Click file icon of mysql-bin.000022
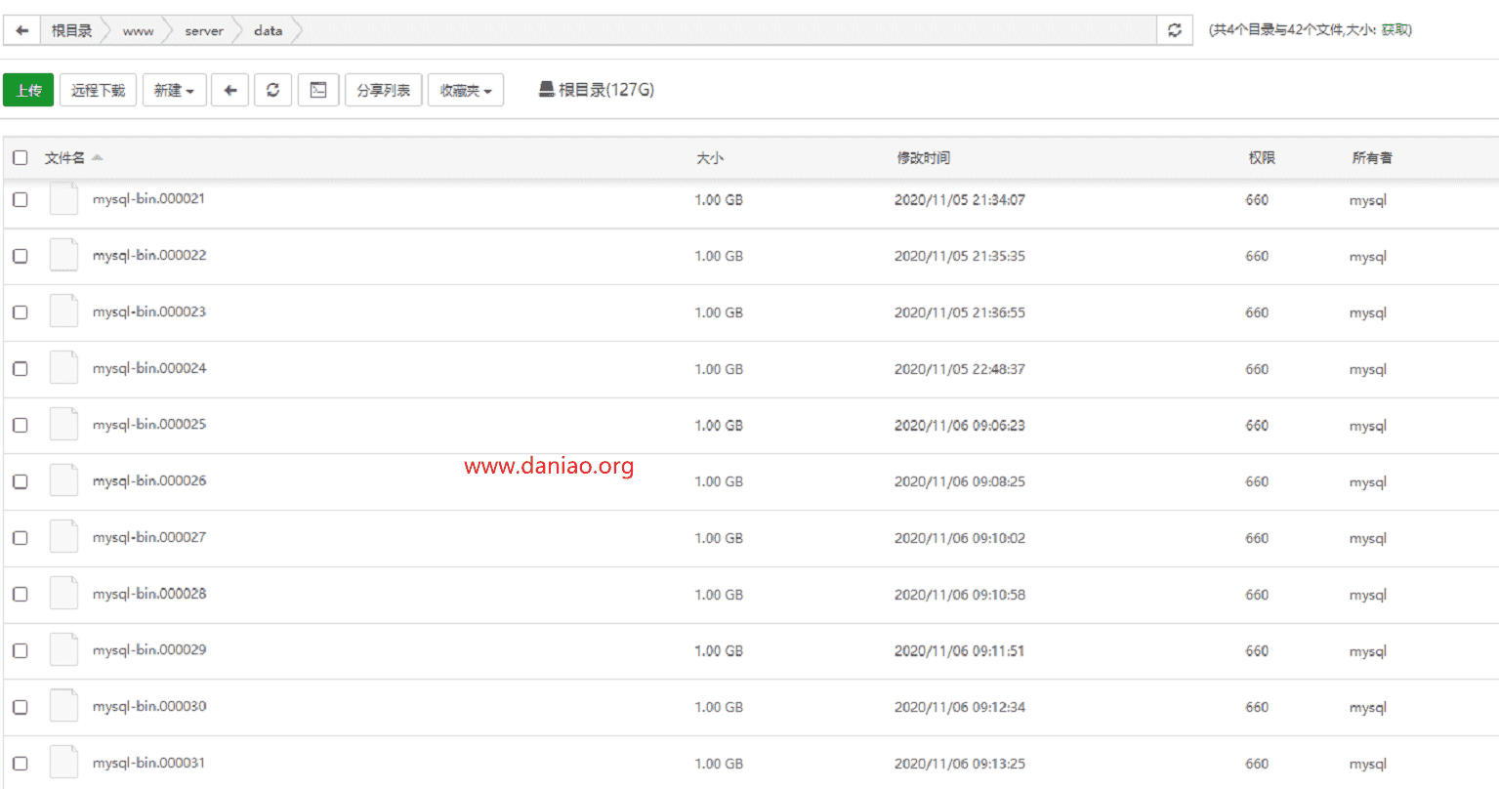The image size is (1499, 789). tap(63, 256)
